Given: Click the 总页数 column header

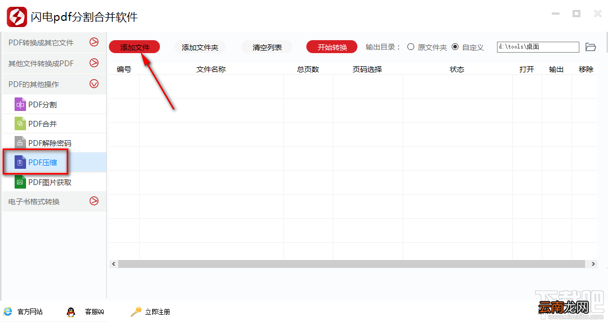Looking at the screenshot, I should tap(308, 69).
